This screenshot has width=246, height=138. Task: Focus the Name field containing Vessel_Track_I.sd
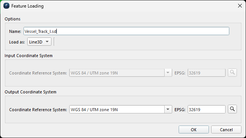tap(126, 31)
